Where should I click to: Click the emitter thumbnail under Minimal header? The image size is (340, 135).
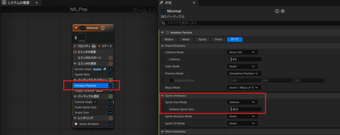pos(82,37)
